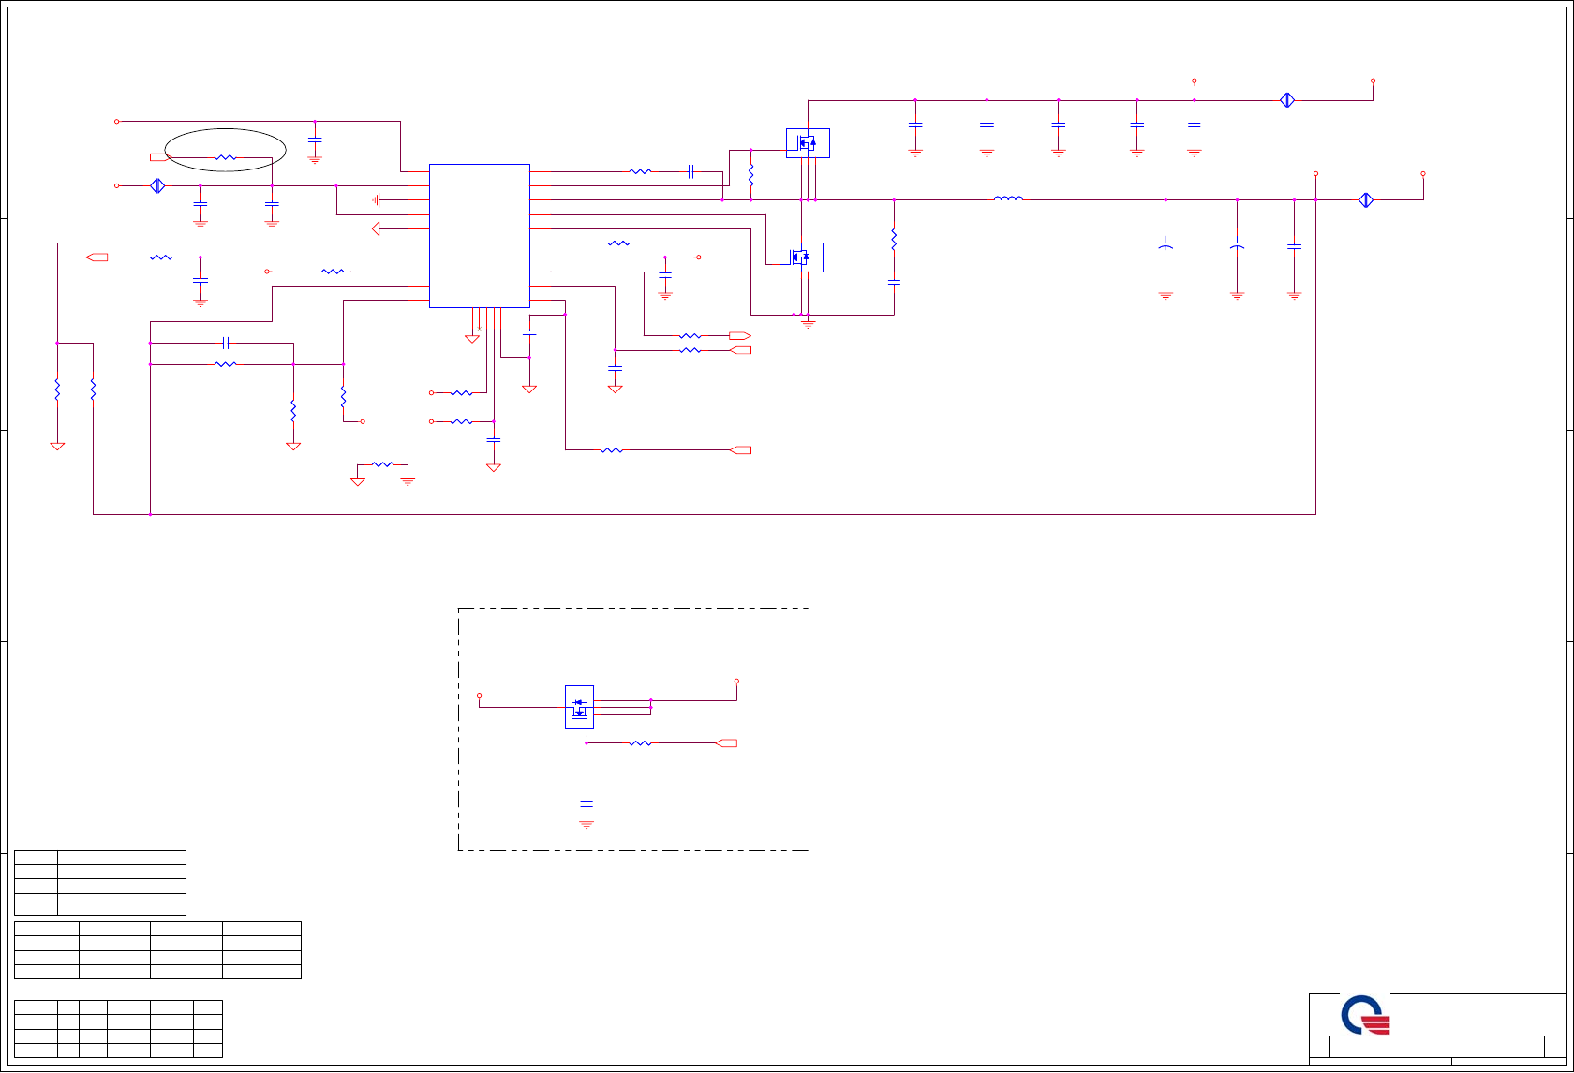Select the snubber resistor below the switch node
The image size is (1574, 1073).
click(894, 239)
